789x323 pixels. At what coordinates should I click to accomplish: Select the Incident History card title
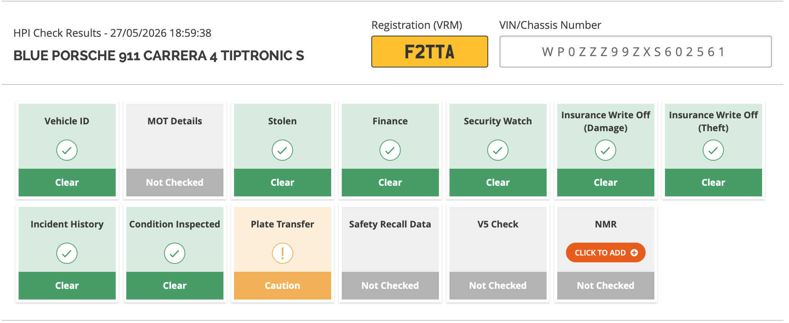[x=67, y=224]
